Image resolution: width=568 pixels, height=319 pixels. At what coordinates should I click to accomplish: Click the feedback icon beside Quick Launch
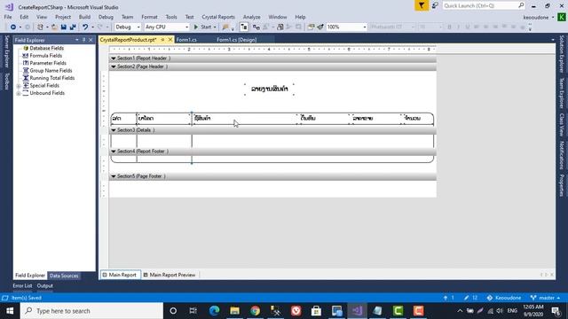click(x=435, y=5)
